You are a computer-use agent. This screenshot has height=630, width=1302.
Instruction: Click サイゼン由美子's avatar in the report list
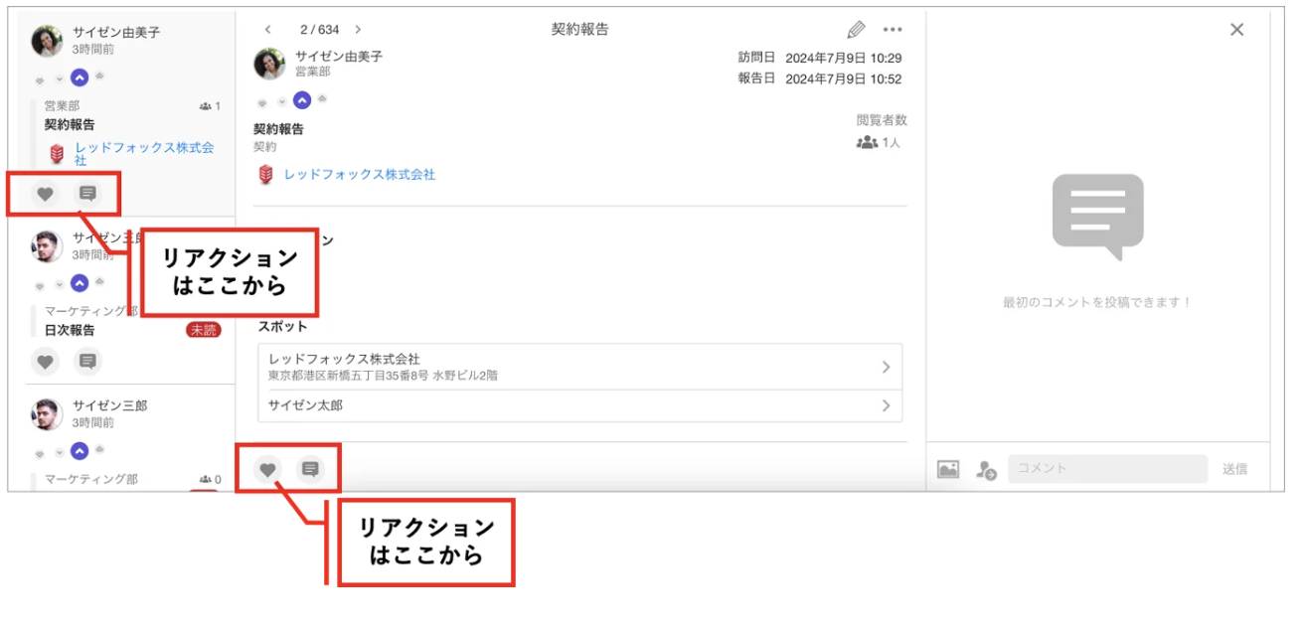tap(47, 41)
